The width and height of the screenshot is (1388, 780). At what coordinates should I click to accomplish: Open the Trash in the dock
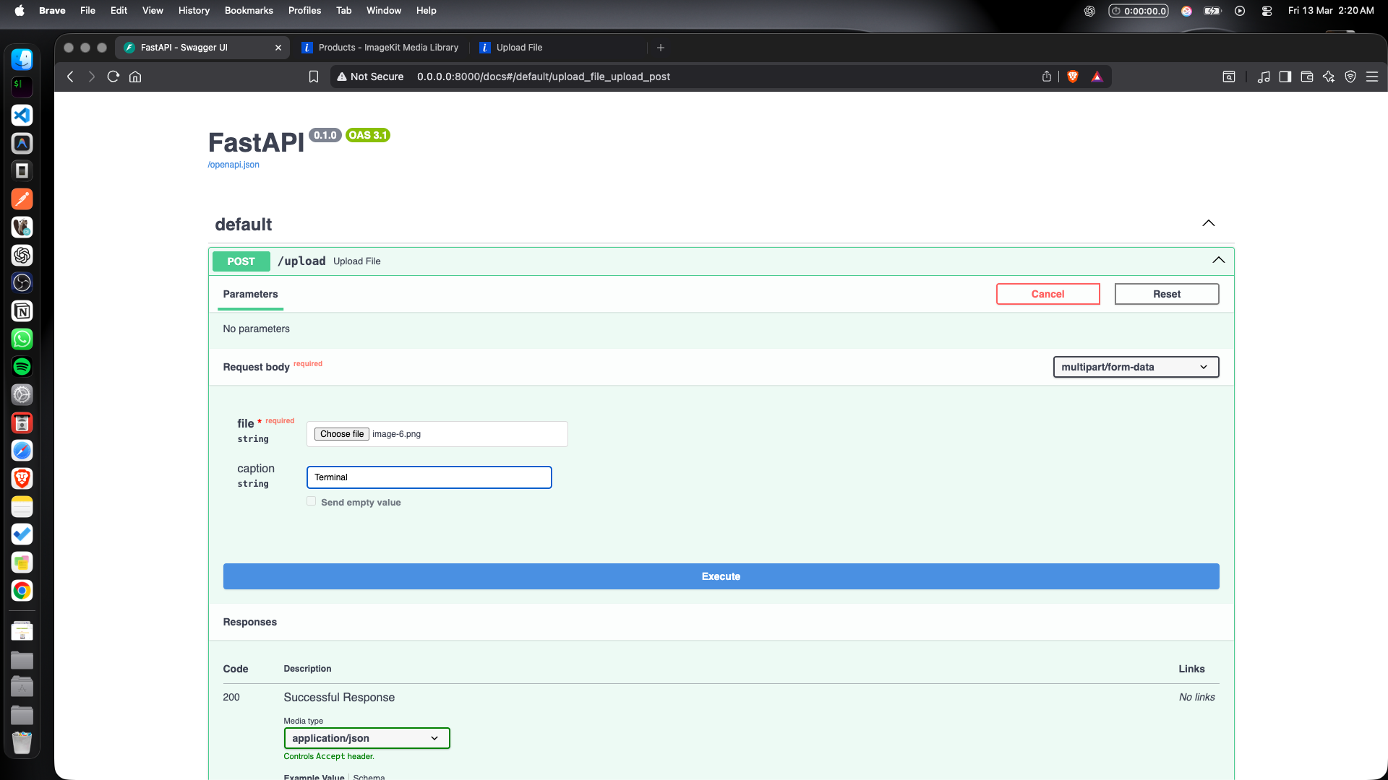point(22,742)
